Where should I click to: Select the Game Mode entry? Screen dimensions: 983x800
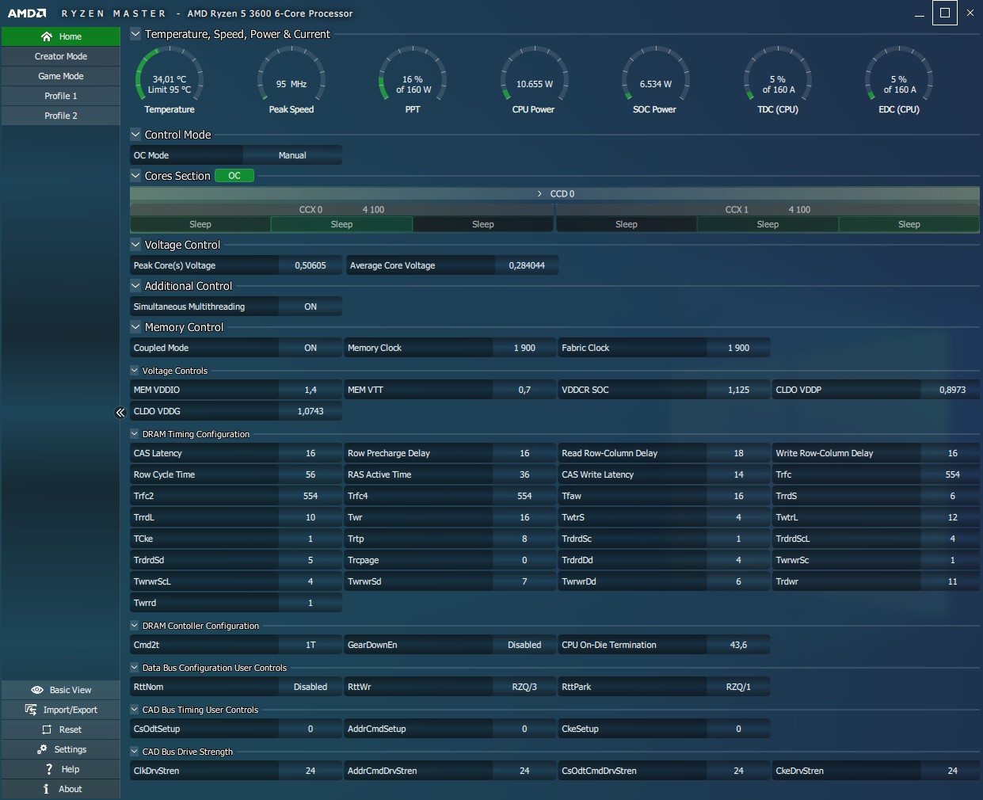(x=61, y=76)
